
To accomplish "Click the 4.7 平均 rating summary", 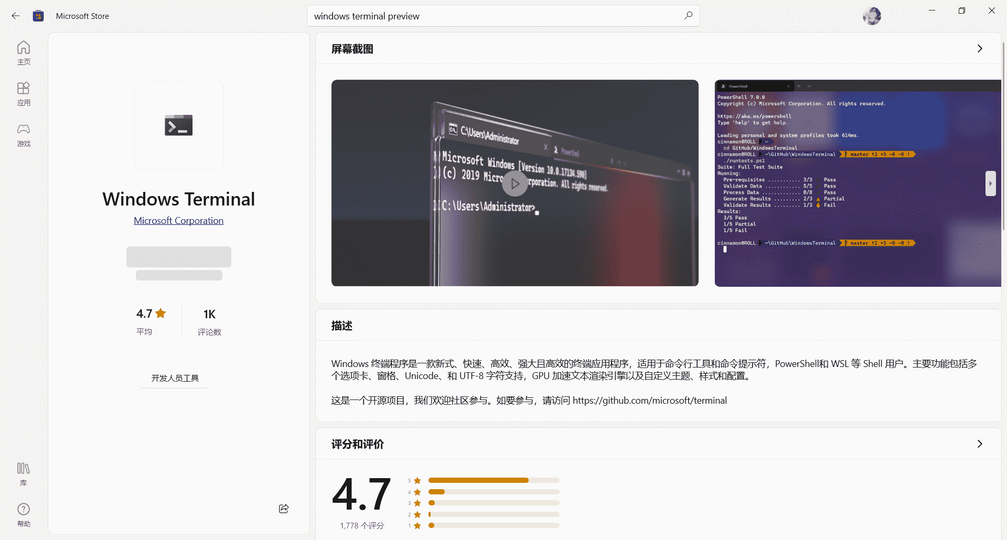I will pyautogui.click(x=151, y=321).
